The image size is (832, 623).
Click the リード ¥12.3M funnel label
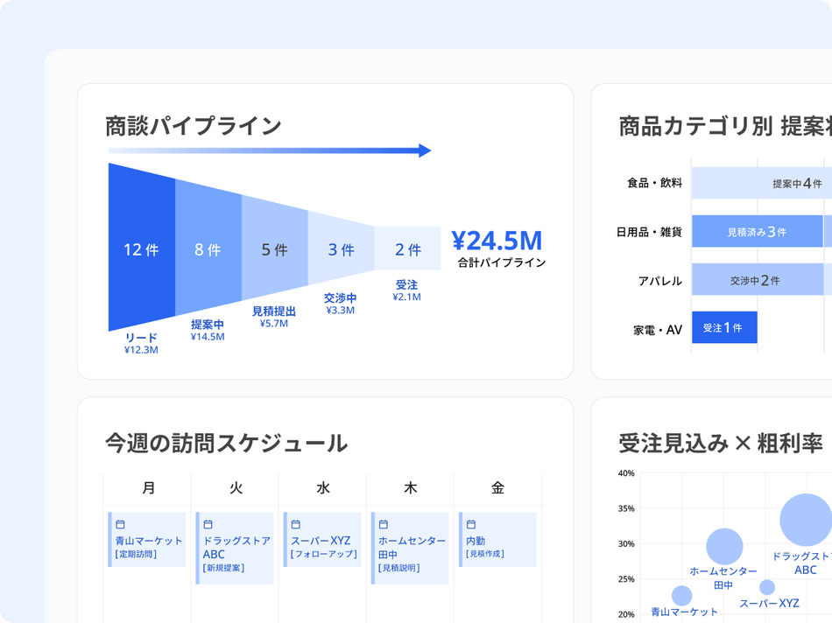(141, 344)
